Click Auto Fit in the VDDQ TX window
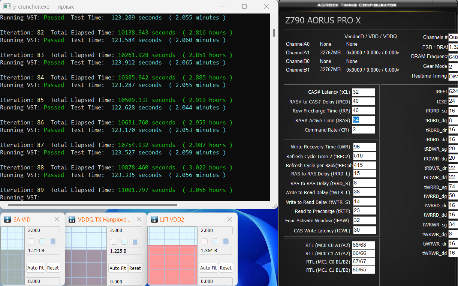458x286 pixels. [x=118, y=268]
